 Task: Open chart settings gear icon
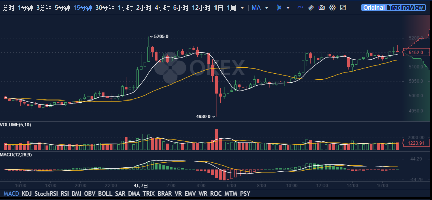point(332,8)
